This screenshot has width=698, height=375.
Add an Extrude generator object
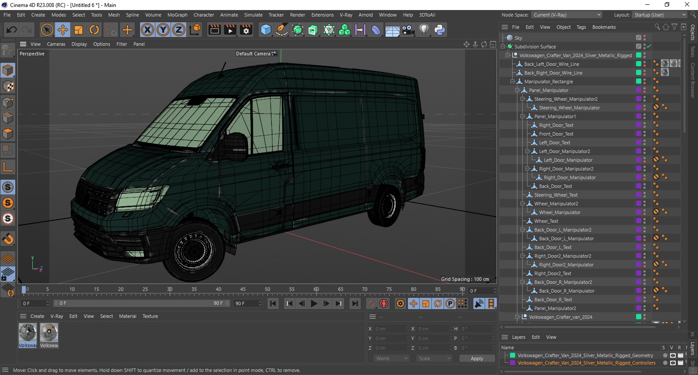pyautogui.click(x=313, y=30)
